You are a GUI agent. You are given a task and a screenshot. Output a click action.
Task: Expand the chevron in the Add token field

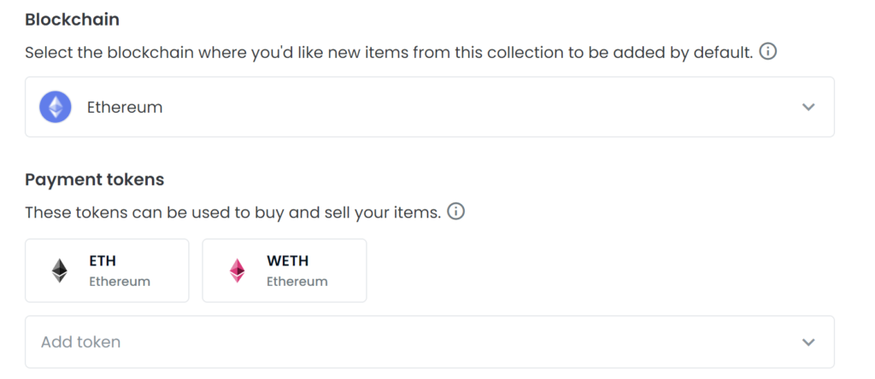[x=808, y=341]
